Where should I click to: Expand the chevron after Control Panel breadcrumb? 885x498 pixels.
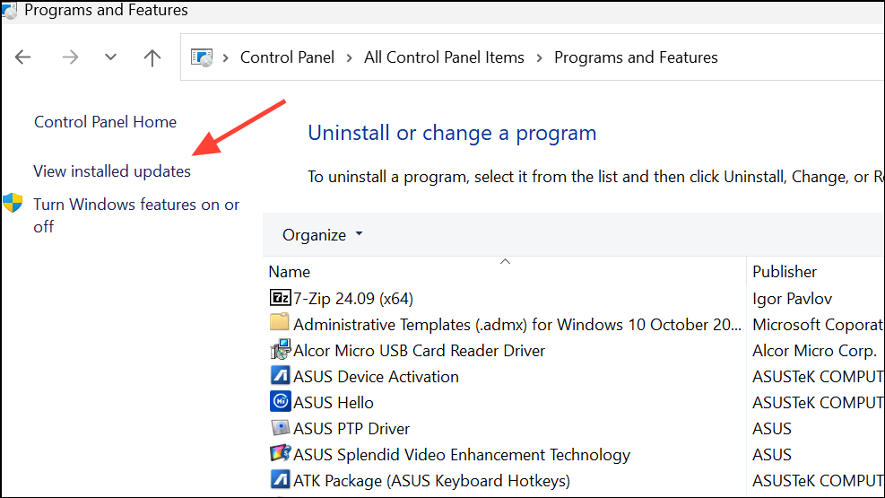click(349, 57)
